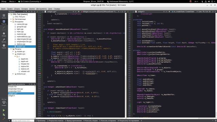
Task: Go back in right editor navigation
Action: click(x=128, y=12)
